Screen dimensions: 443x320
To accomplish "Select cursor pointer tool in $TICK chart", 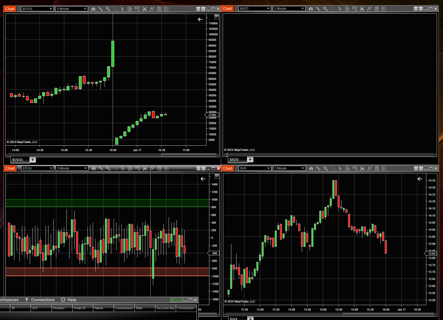I will pos(123,168).
